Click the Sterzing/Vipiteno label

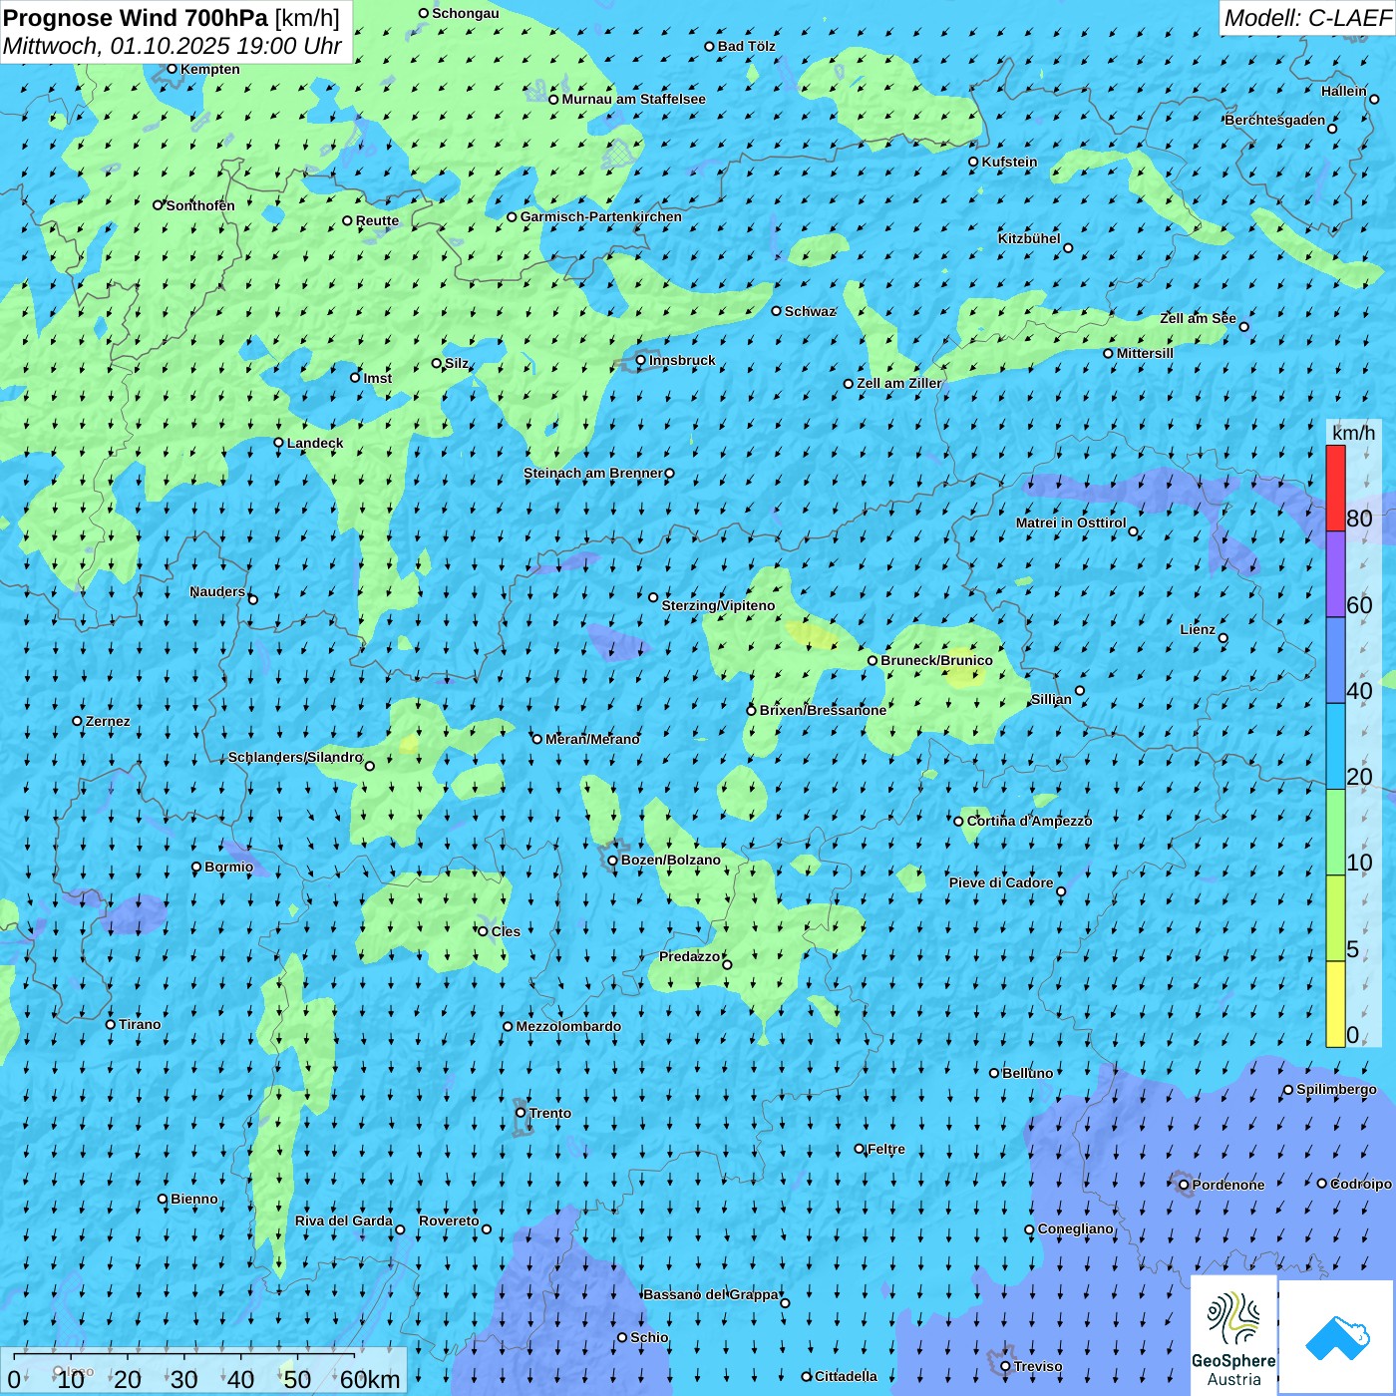click(x=718, y=605)
